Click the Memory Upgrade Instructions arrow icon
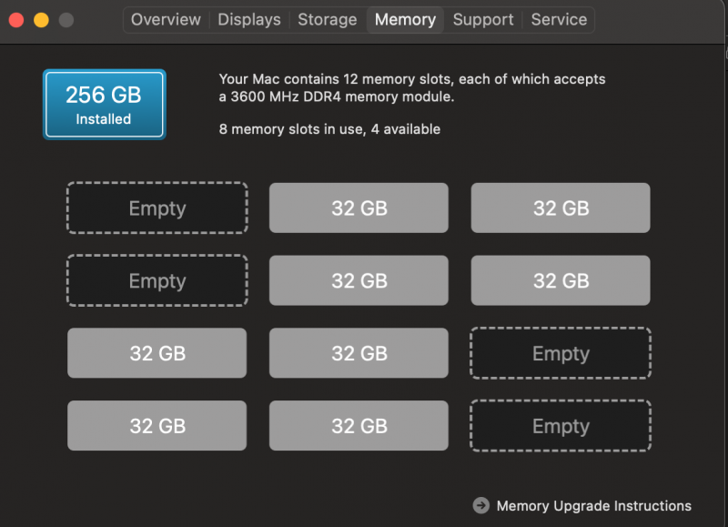728x527 pixels. click(x=479, y=505)
